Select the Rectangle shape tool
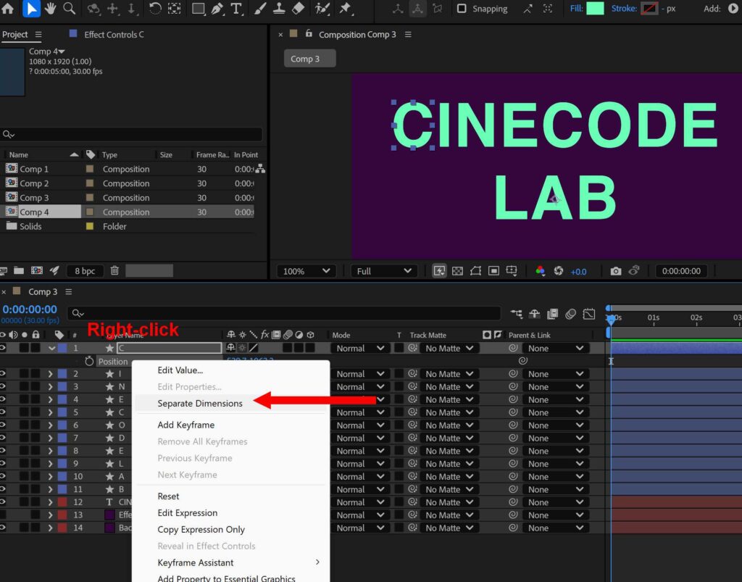742x582 pixels. coord(199,9)
